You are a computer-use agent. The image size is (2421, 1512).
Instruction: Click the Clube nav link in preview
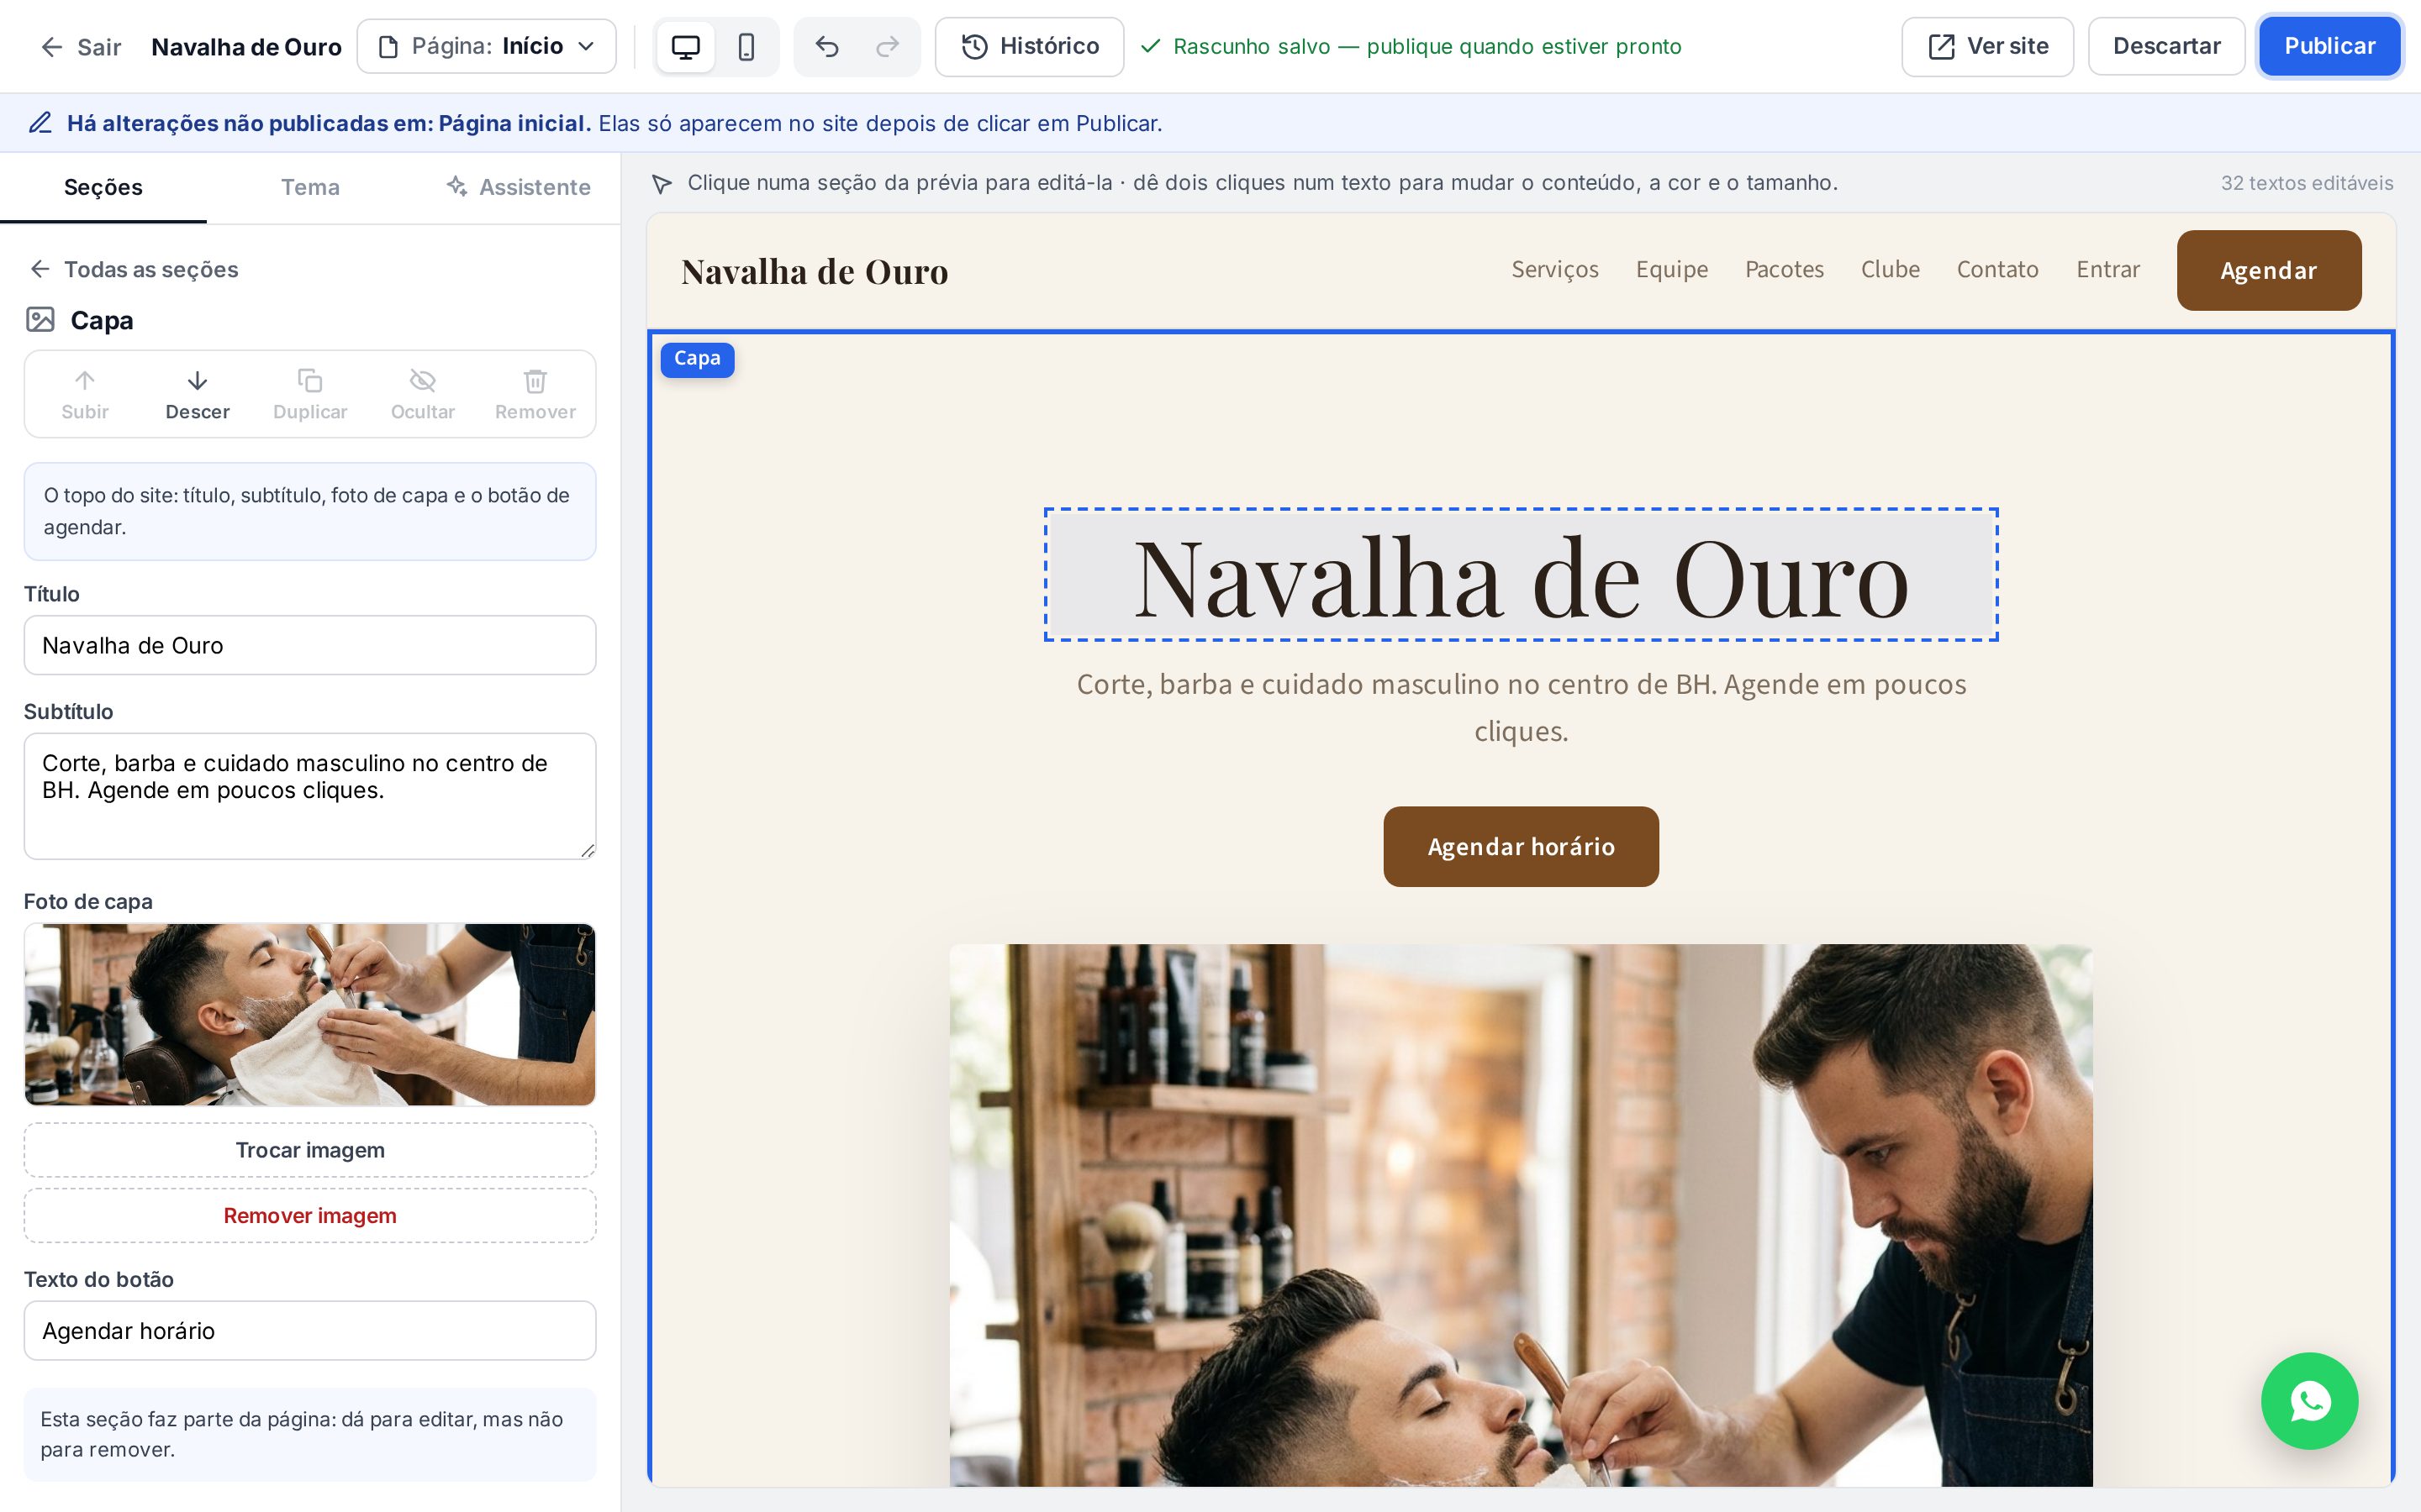coord(1890,269)
